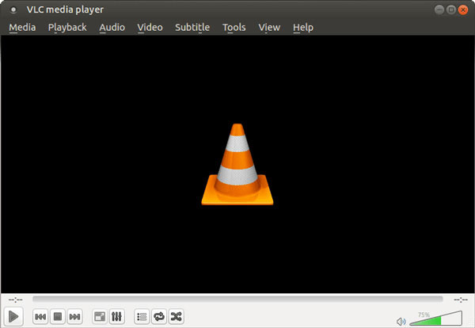The image size is (475, 328).
Task: Open the extended settings equalizer icon
Action: click(117, 317)
